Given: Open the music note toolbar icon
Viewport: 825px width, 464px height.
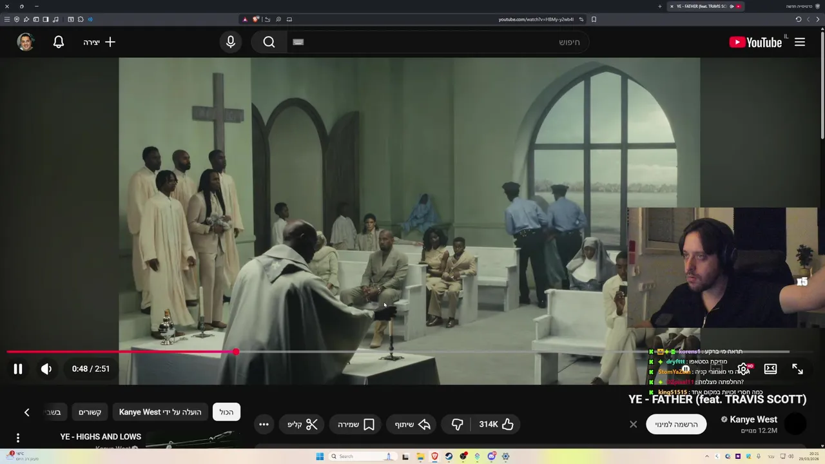Looking at the screenshot, I should 55,19.
